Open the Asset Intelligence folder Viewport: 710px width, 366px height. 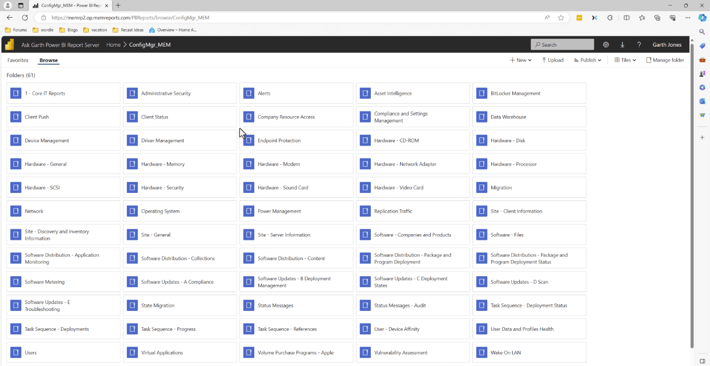(x=413, y=93)
